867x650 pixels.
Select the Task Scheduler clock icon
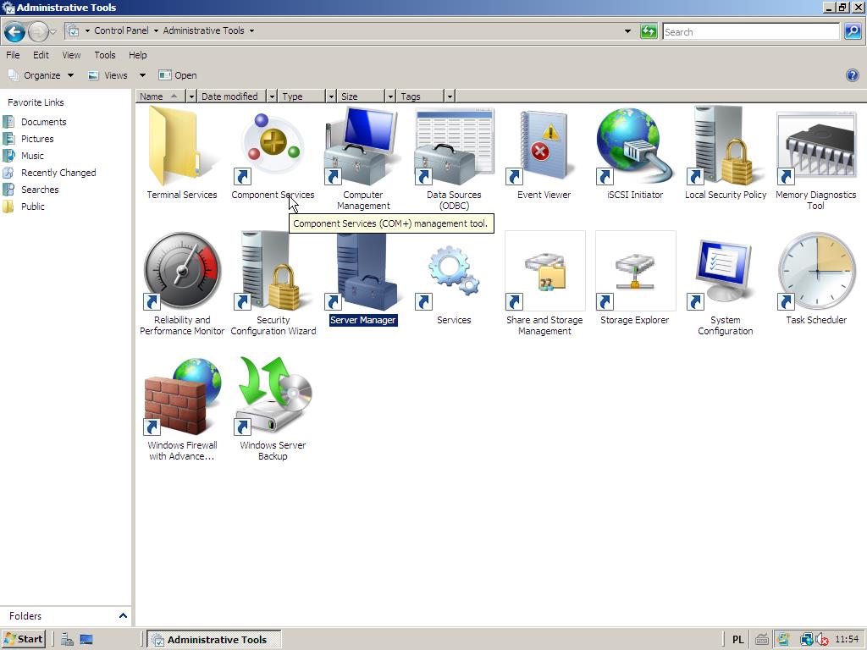click(815, 271)
